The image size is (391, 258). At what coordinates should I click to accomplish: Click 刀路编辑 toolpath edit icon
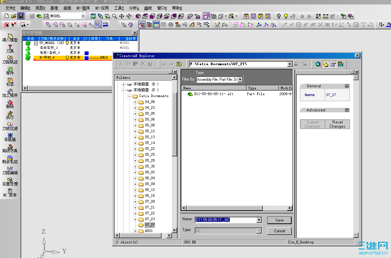[x=10, y=170]
